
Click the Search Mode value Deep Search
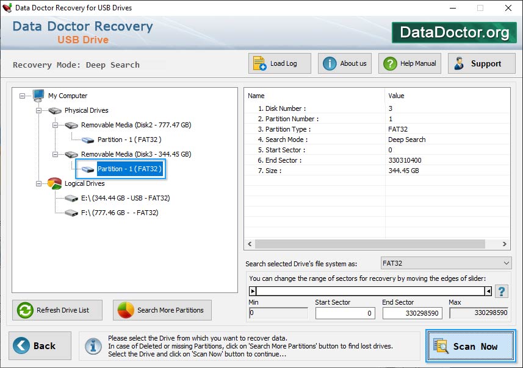[407, 140]
